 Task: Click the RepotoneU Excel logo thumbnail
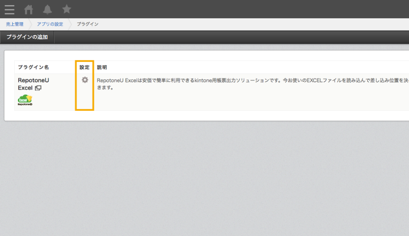[25, 100]
